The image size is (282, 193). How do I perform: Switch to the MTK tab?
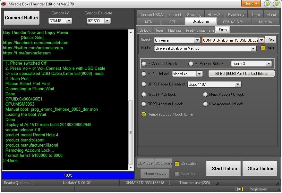[x=149, y=22]
